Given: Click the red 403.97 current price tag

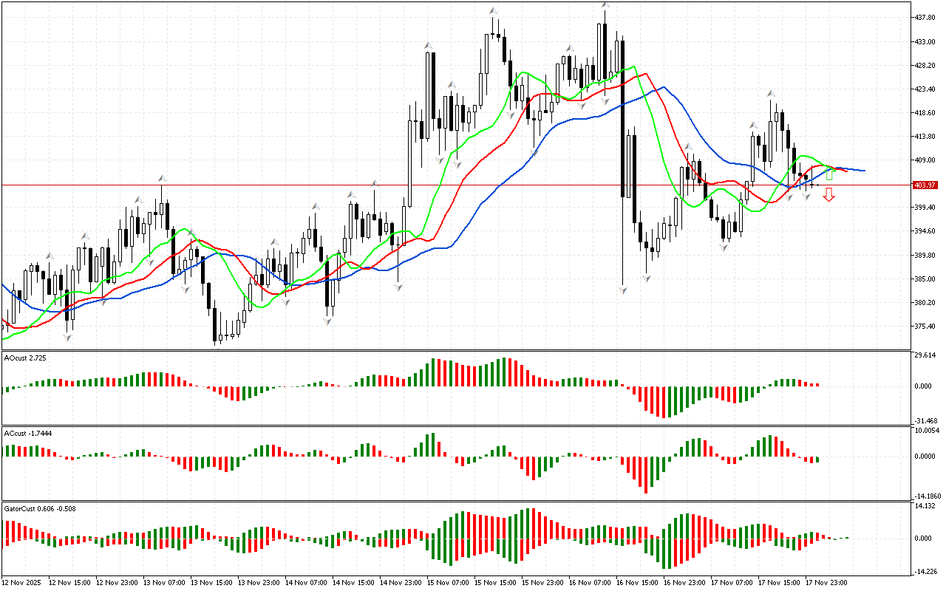Looking at the screenshot, I should pyautogui.click(x=925, y=185).
